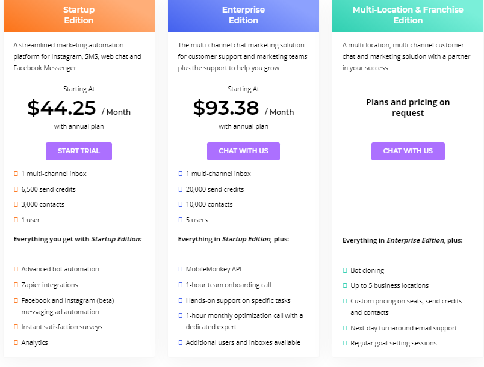Screen dimensions: 484x367
Task: Click the bullet icon beside Advanced bot automation
Action: (x=16, y=270)
